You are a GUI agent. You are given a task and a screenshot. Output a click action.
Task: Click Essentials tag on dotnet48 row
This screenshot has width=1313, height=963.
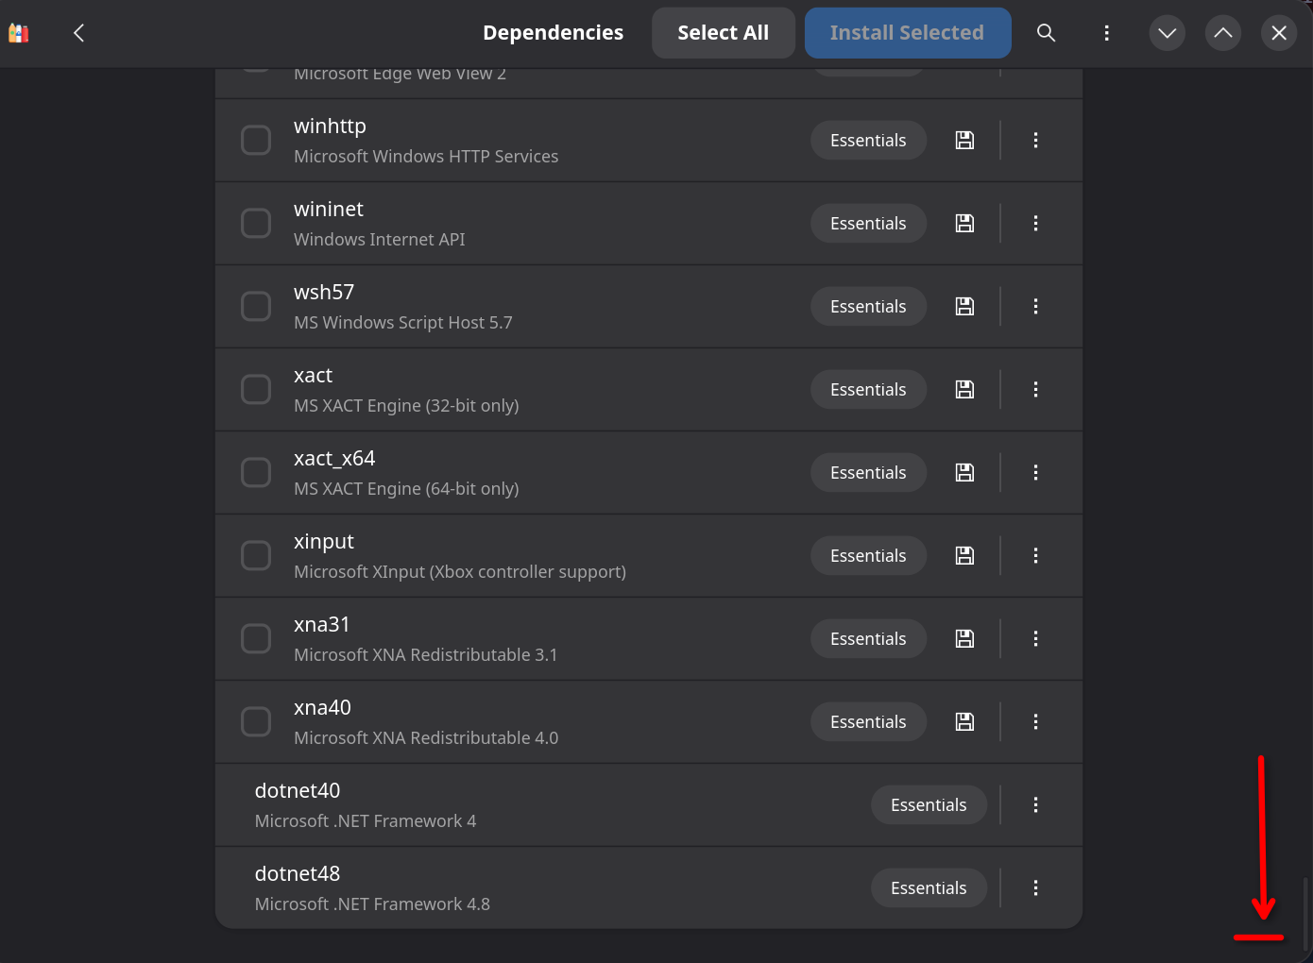929,888
